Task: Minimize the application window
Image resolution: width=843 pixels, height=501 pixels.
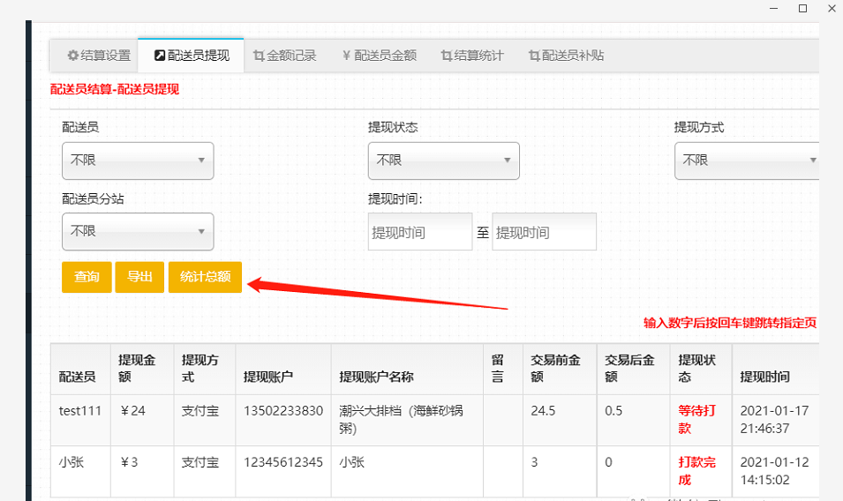Action: coord(773,9)
